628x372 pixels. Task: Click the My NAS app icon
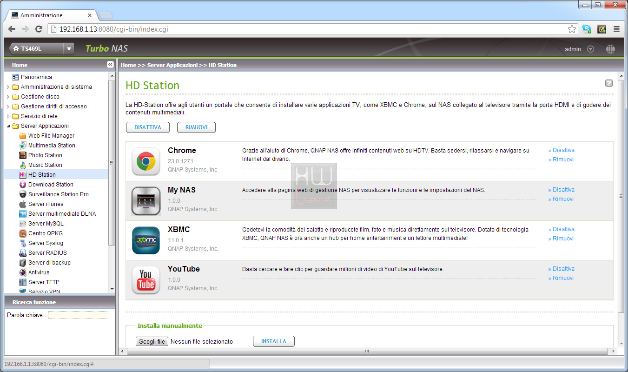[146, 201]
